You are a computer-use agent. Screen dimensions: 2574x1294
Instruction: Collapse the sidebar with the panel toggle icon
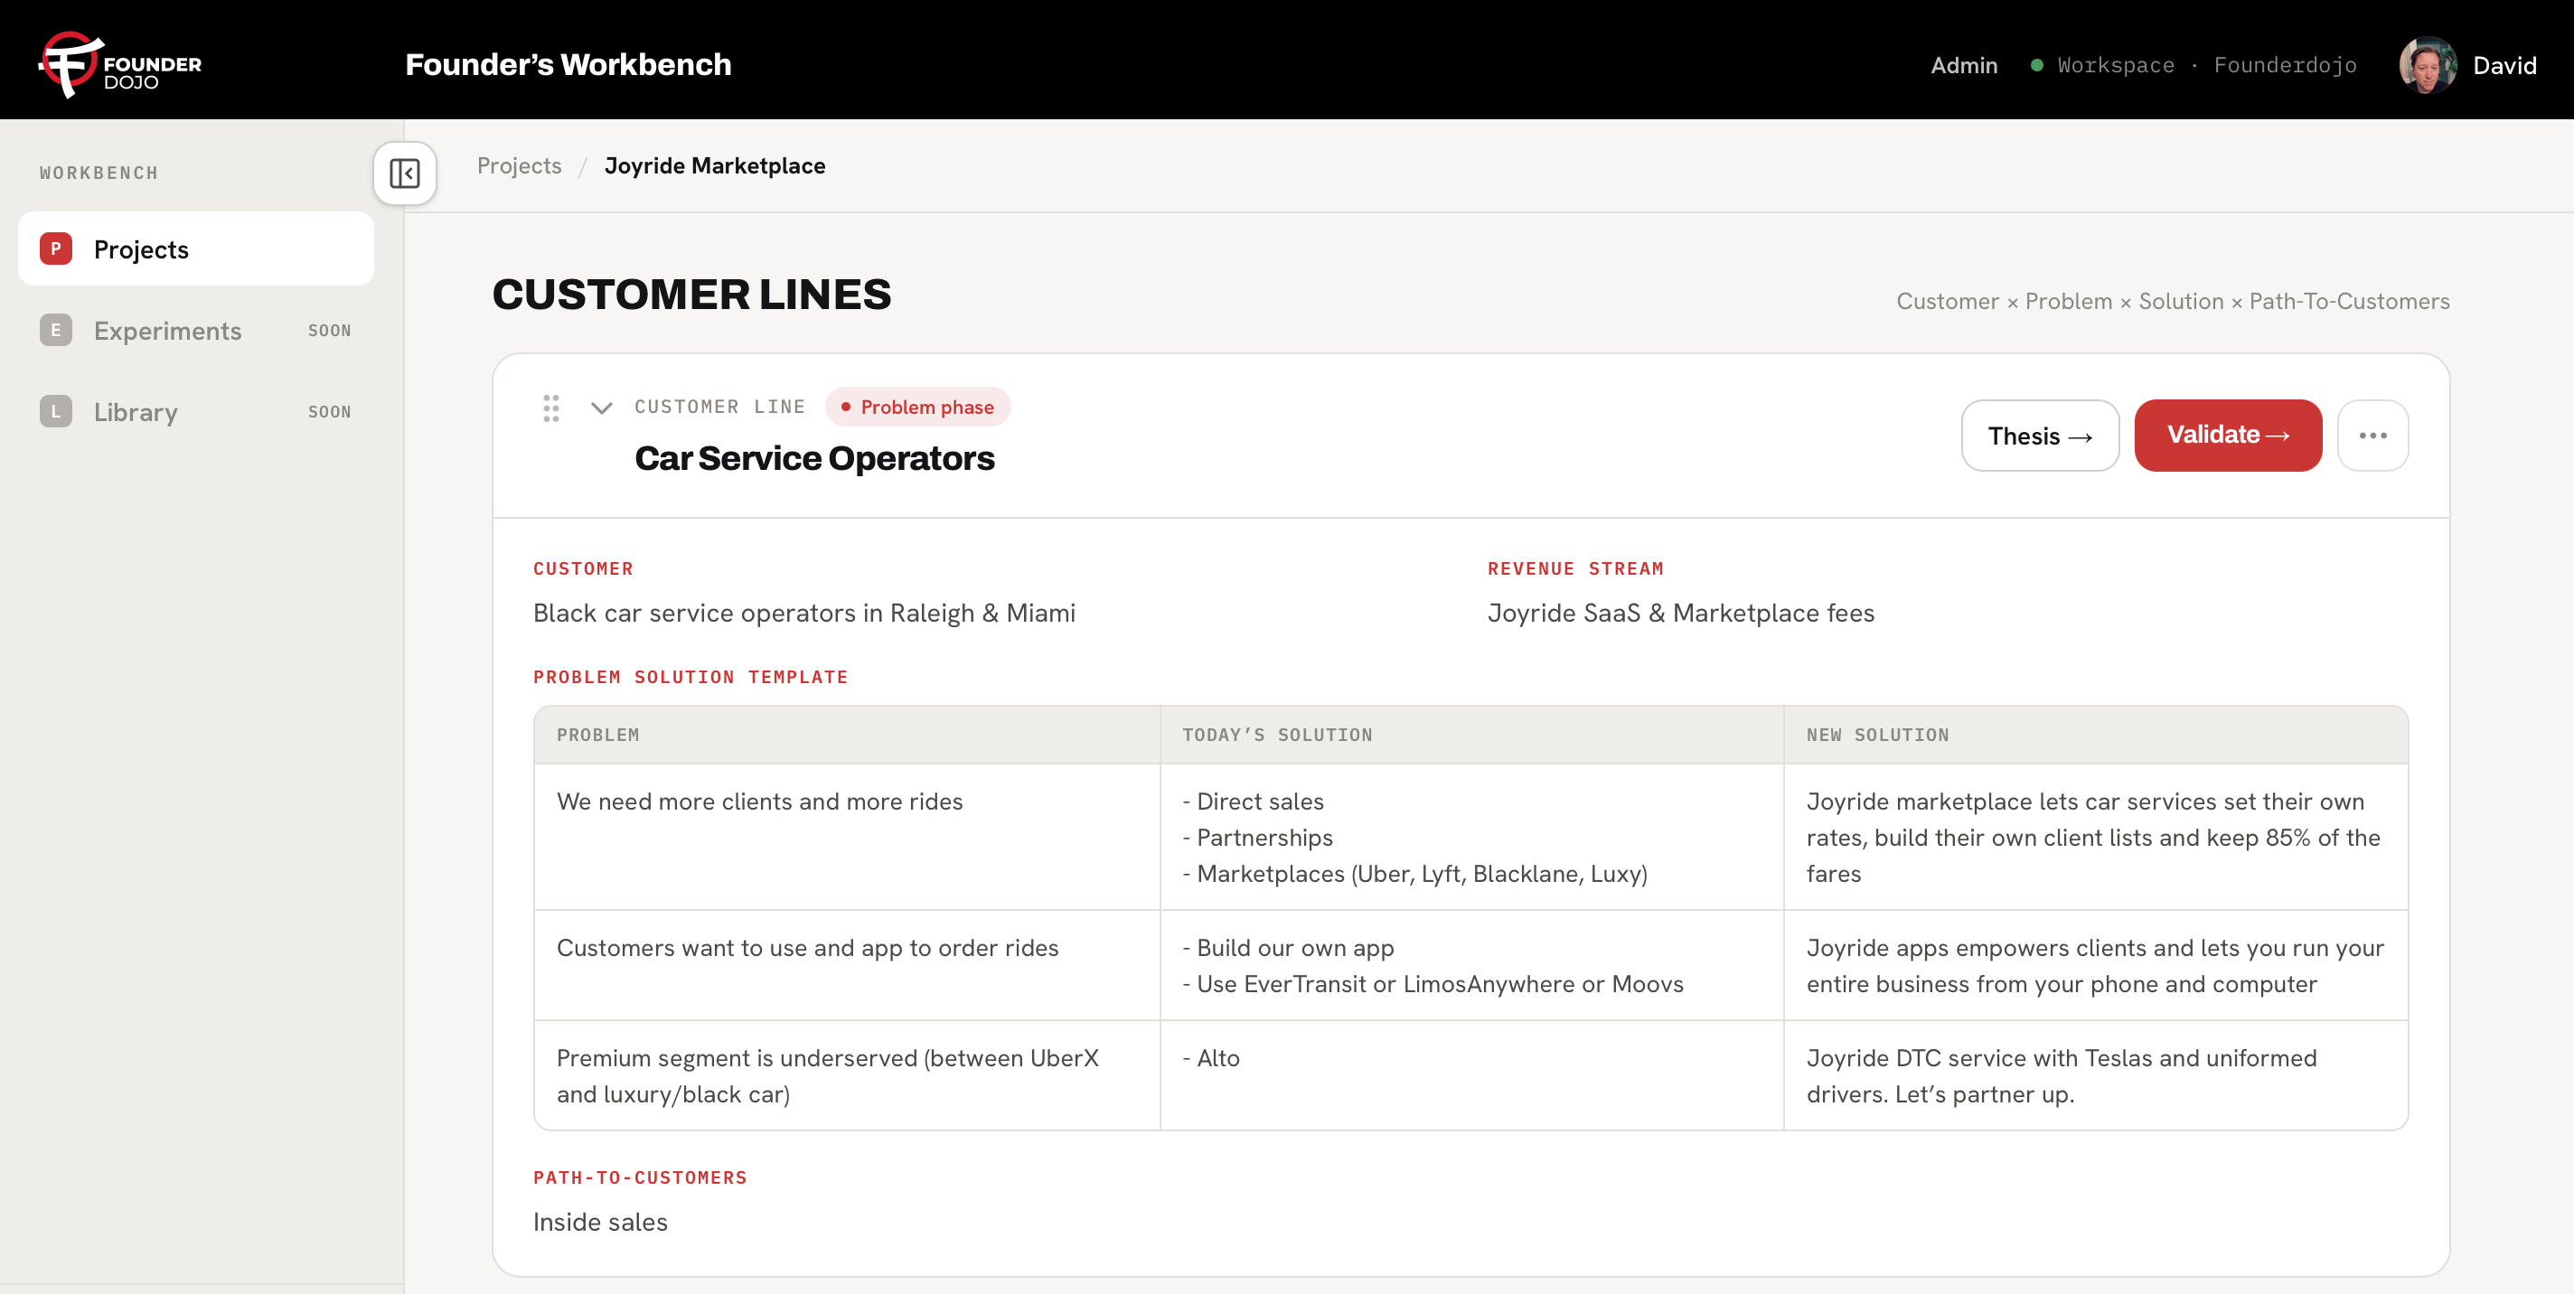coord(405,173)
